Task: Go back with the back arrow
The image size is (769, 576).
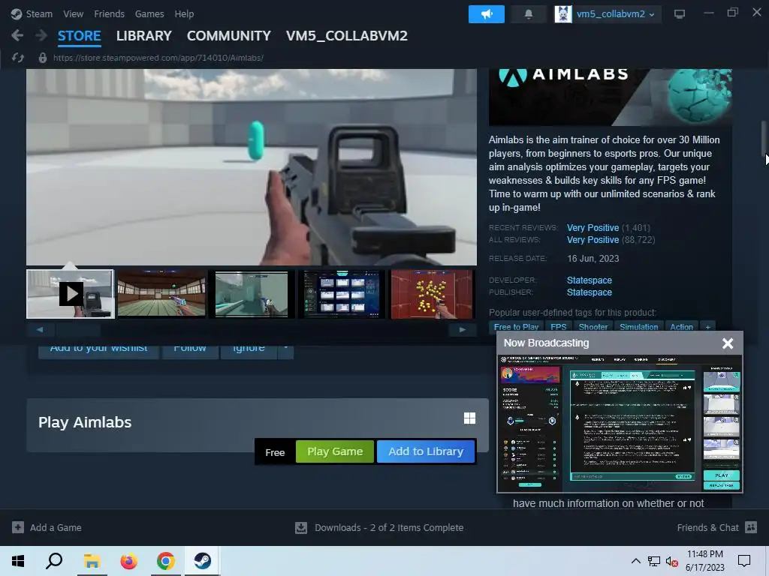Action: 17,35
